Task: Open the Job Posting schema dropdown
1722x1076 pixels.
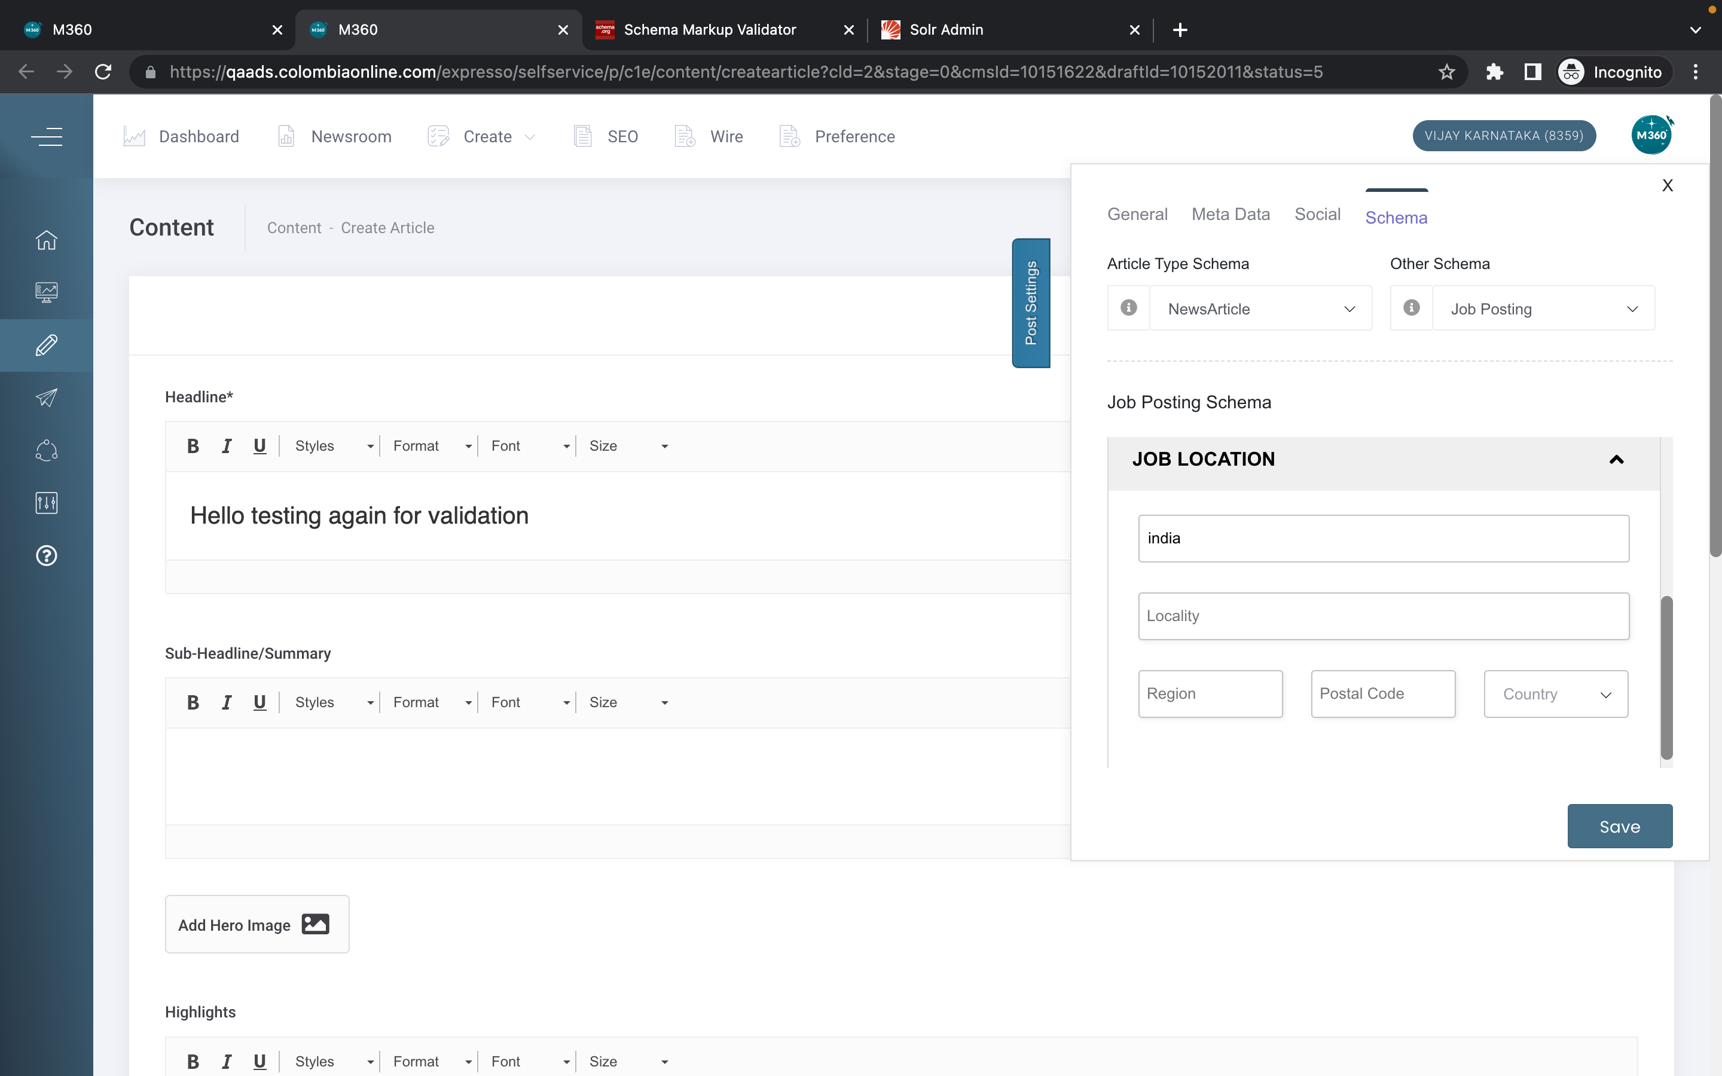Action: [x=1543, y=309]
